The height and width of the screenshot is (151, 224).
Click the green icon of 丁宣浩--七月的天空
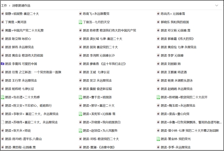[x=80, y=22]
